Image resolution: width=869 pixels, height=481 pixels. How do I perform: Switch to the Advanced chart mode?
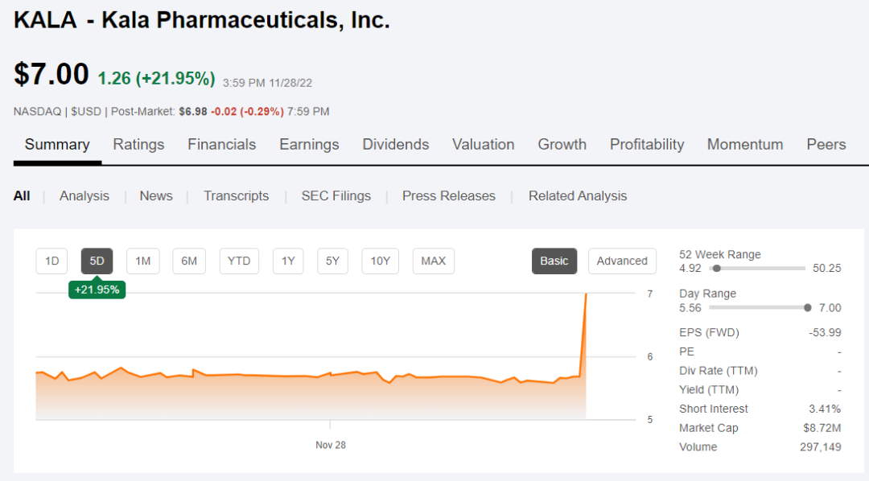[x=621, y=261]
